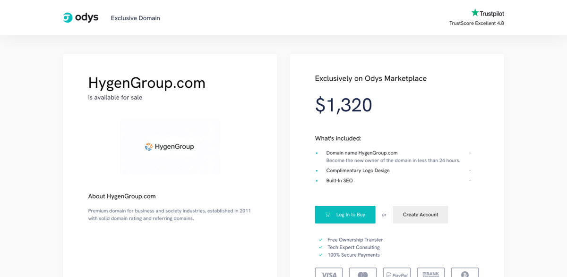Click the cart icon inside Log In to Buy
This screenshot has height=277, width=567.
pyautogui.click(x=327, y=214)
